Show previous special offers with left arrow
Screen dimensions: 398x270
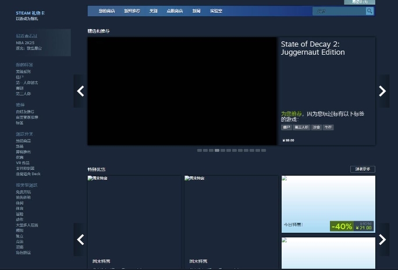tap(80, 240)
